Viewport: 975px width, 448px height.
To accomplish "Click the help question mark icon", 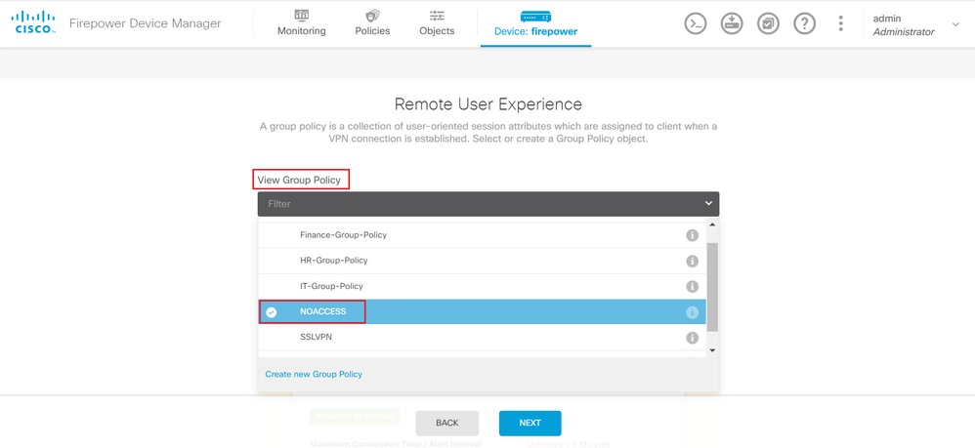I will [804, 23].
